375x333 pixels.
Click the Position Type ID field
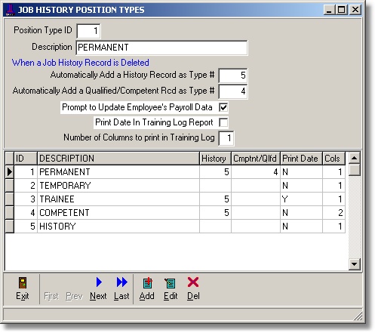point(88,31)
